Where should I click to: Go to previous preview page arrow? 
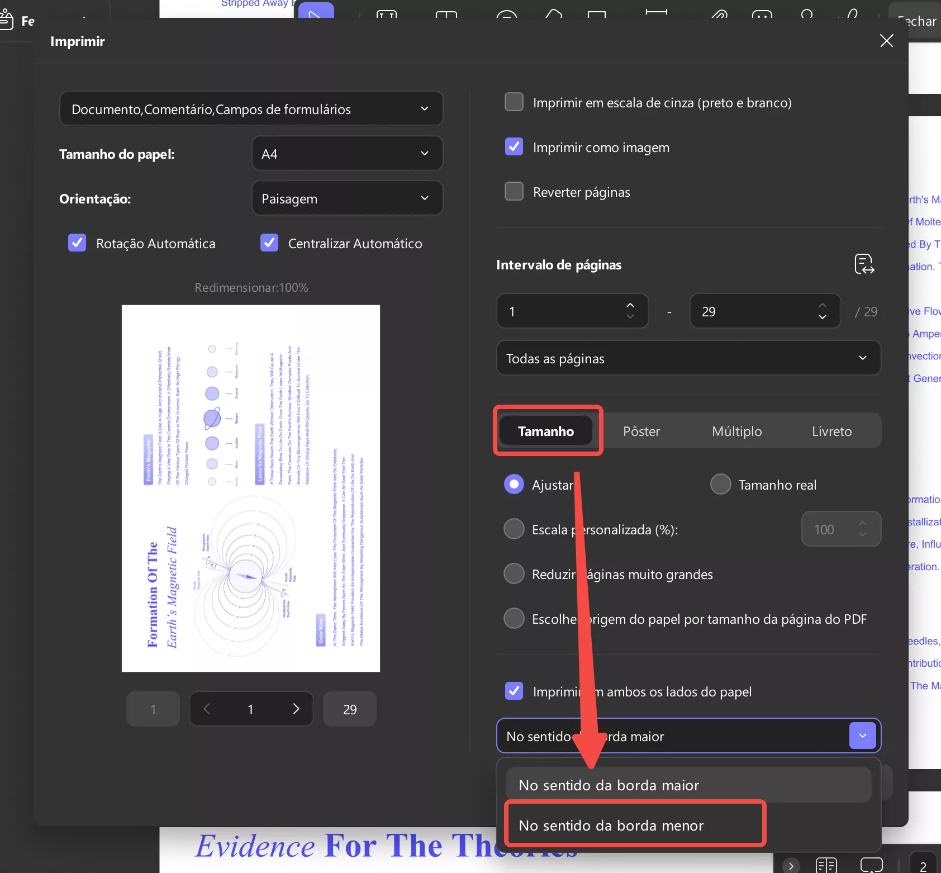pos(207,709)
